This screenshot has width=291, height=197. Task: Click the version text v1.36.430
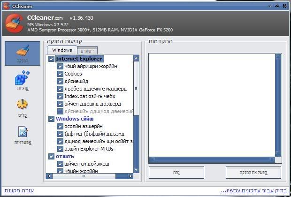pos(82,18)
